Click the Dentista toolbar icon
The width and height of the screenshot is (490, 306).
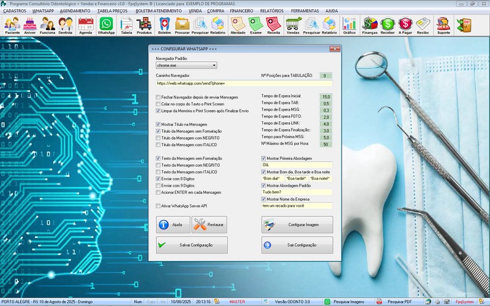(x=66, y=25)
